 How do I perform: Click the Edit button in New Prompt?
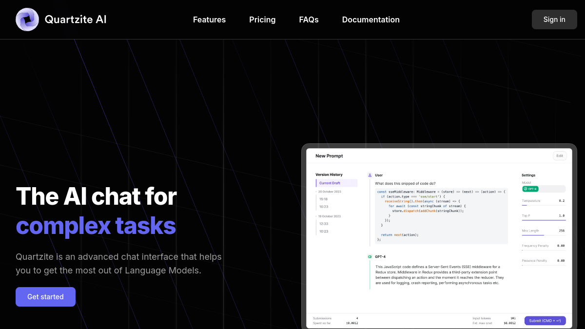[x=560, y=156]
